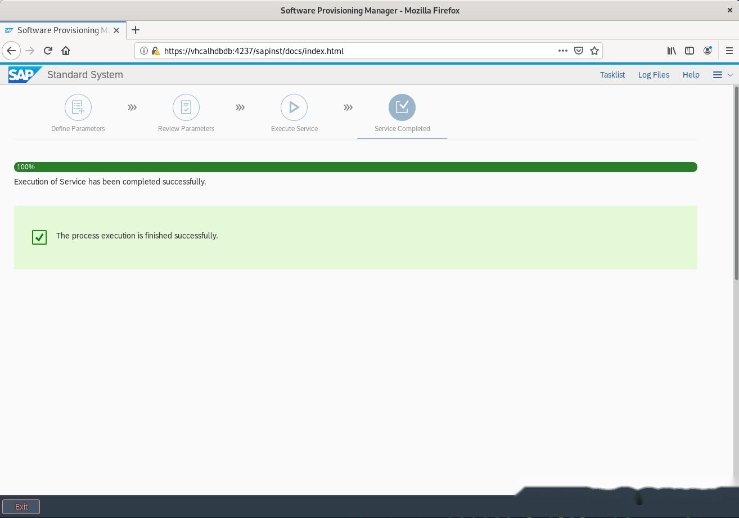The image size is (739, 518).
Task: Go back with Firefox back arrow
Action: pyautogui.click(x=11, y=51)
